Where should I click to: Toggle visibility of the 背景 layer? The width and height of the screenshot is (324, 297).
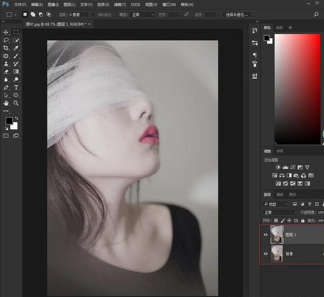click(x=266, y=254)
